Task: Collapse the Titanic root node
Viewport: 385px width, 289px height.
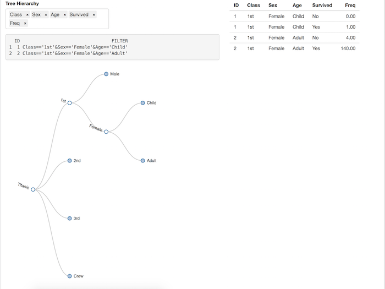Action: (x=33, y=189)
